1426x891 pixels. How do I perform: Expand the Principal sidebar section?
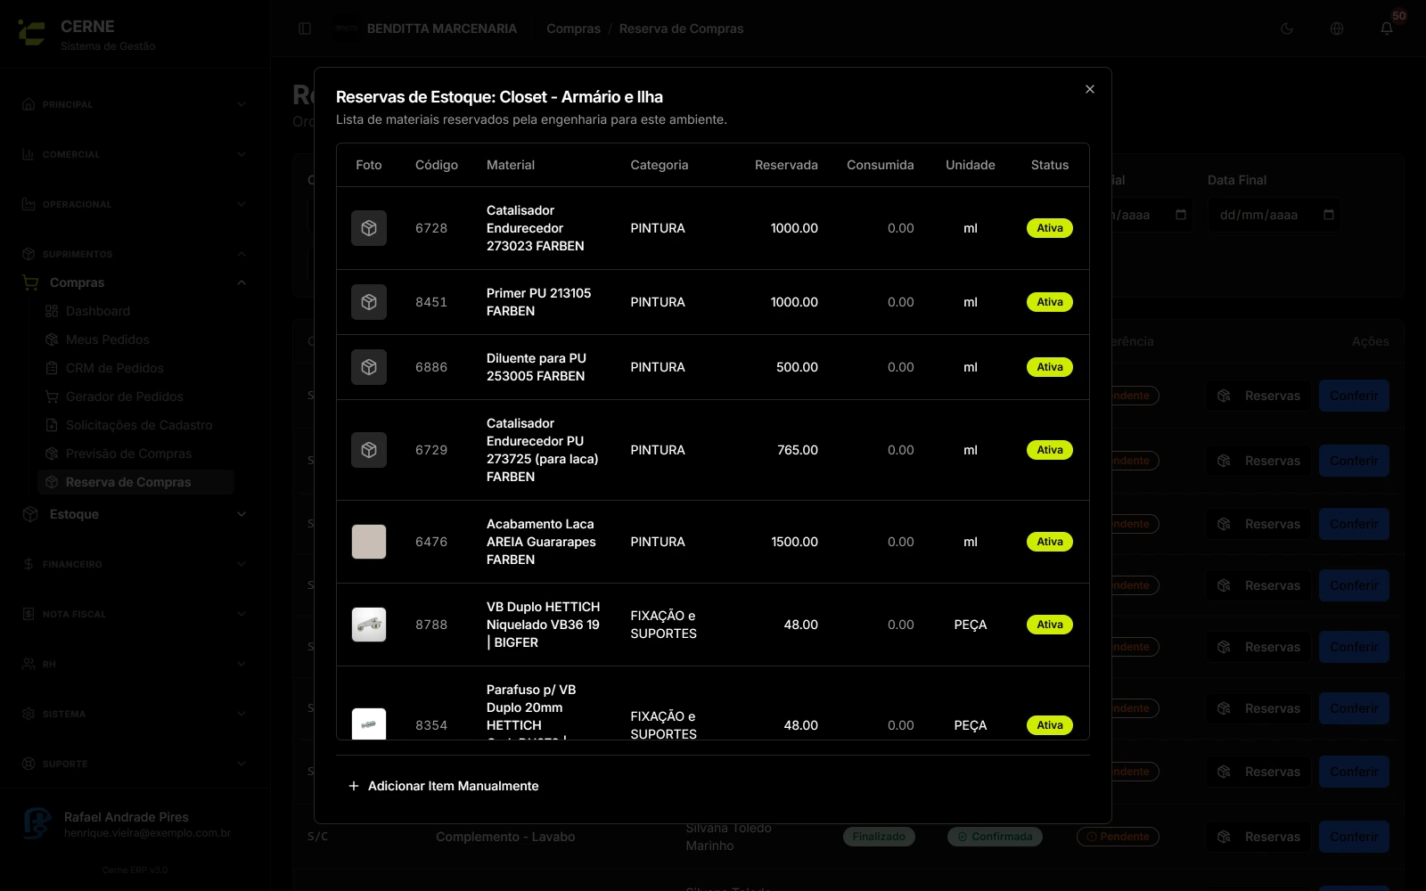click(x=135, y=104)
